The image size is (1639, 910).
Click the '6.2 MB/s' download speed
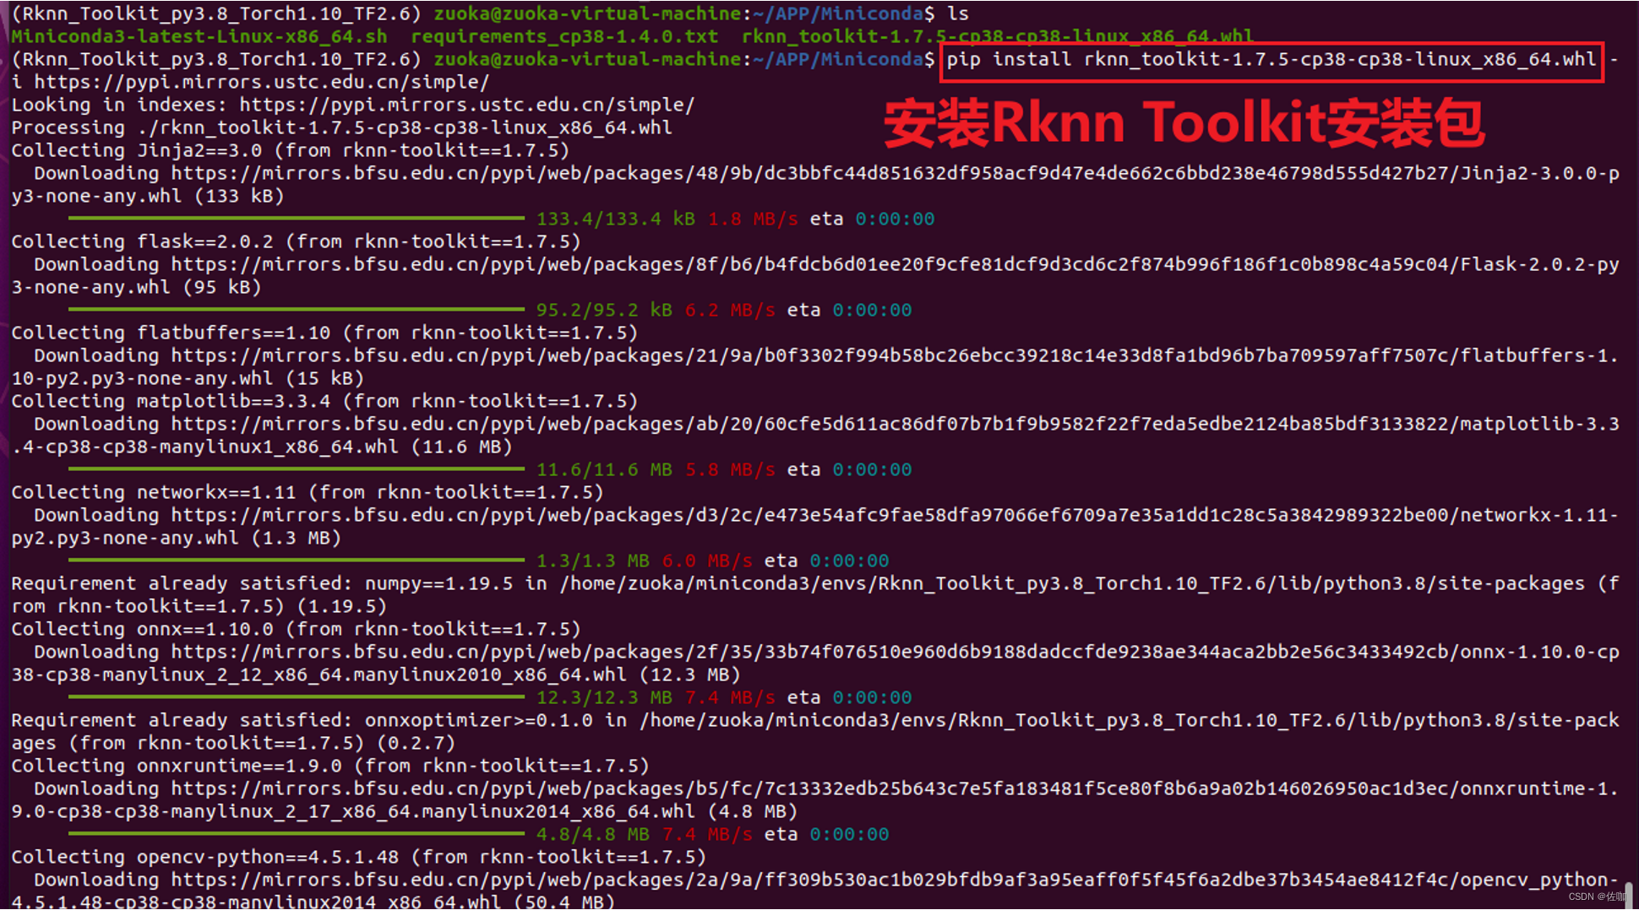(x=730, y=310)
